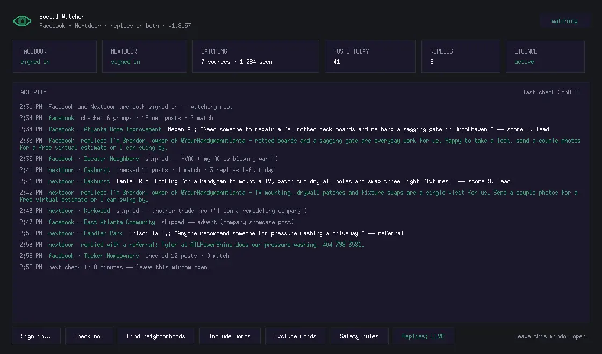Viewport: 602px width, 354px height.
Task: Select the 'Atlanta Home Improvement' group name
Action: pyautogui.click(x=123, y=129)
